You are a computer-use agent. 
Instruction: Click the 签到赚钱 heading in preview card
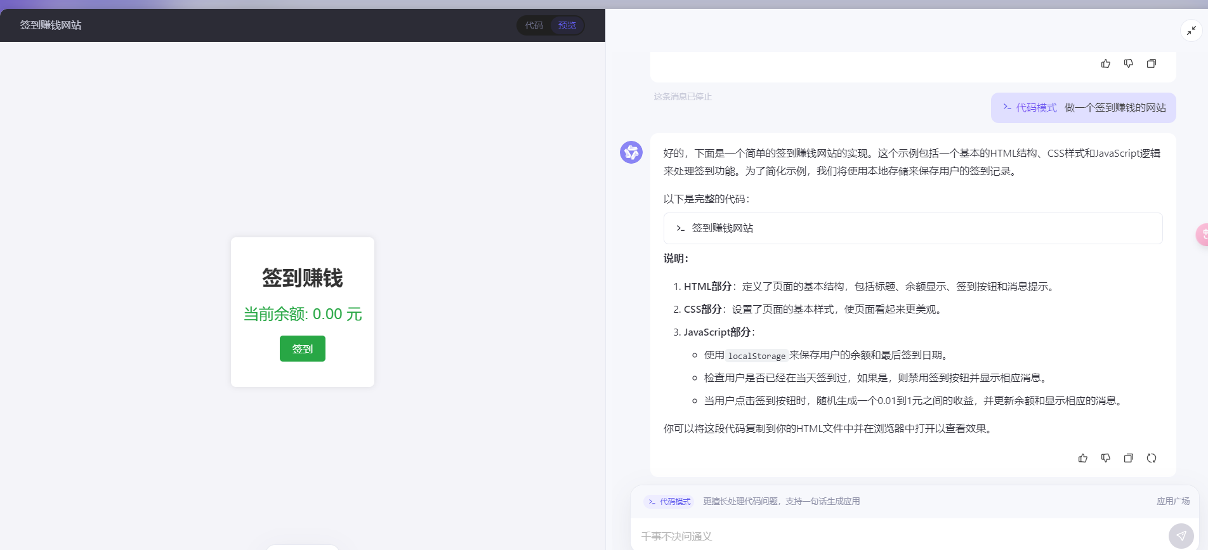pyautogui.click(x=303, y=278)
